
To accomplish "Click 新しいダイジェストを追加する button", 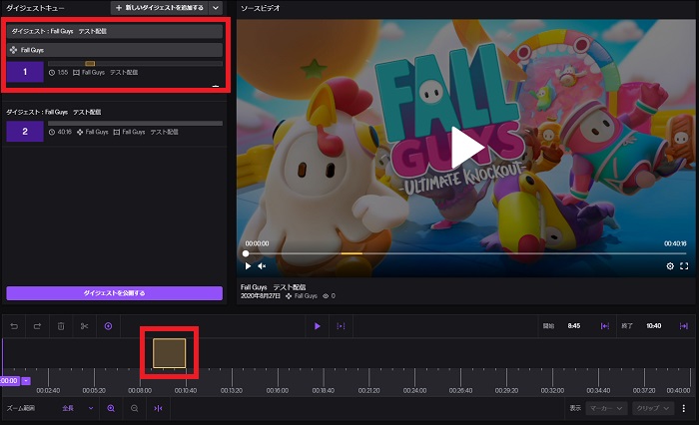I will tap(159, 8).
